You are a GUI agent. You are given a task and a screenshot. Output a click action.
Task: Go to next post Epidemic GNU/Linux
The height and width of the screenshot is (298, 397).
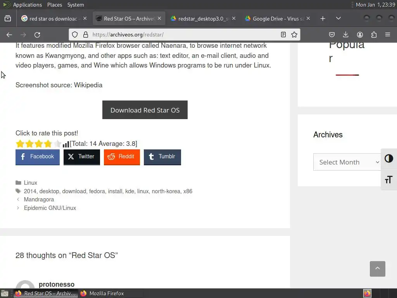50,208
